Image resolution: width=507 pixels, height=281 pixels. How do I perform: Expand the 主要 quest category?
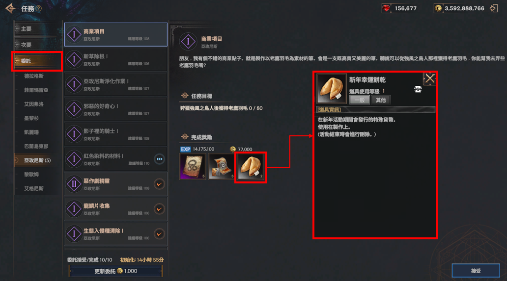click(37, 29)
